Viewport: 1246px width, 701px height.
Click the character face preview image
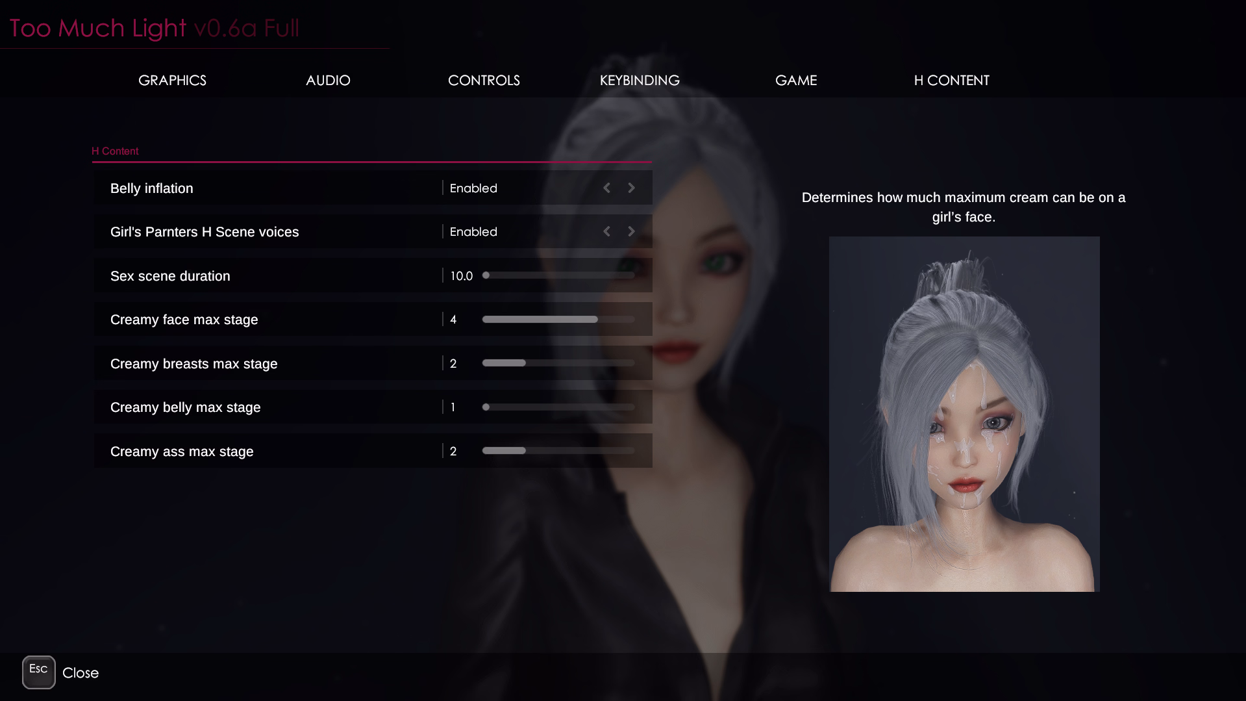964,414
